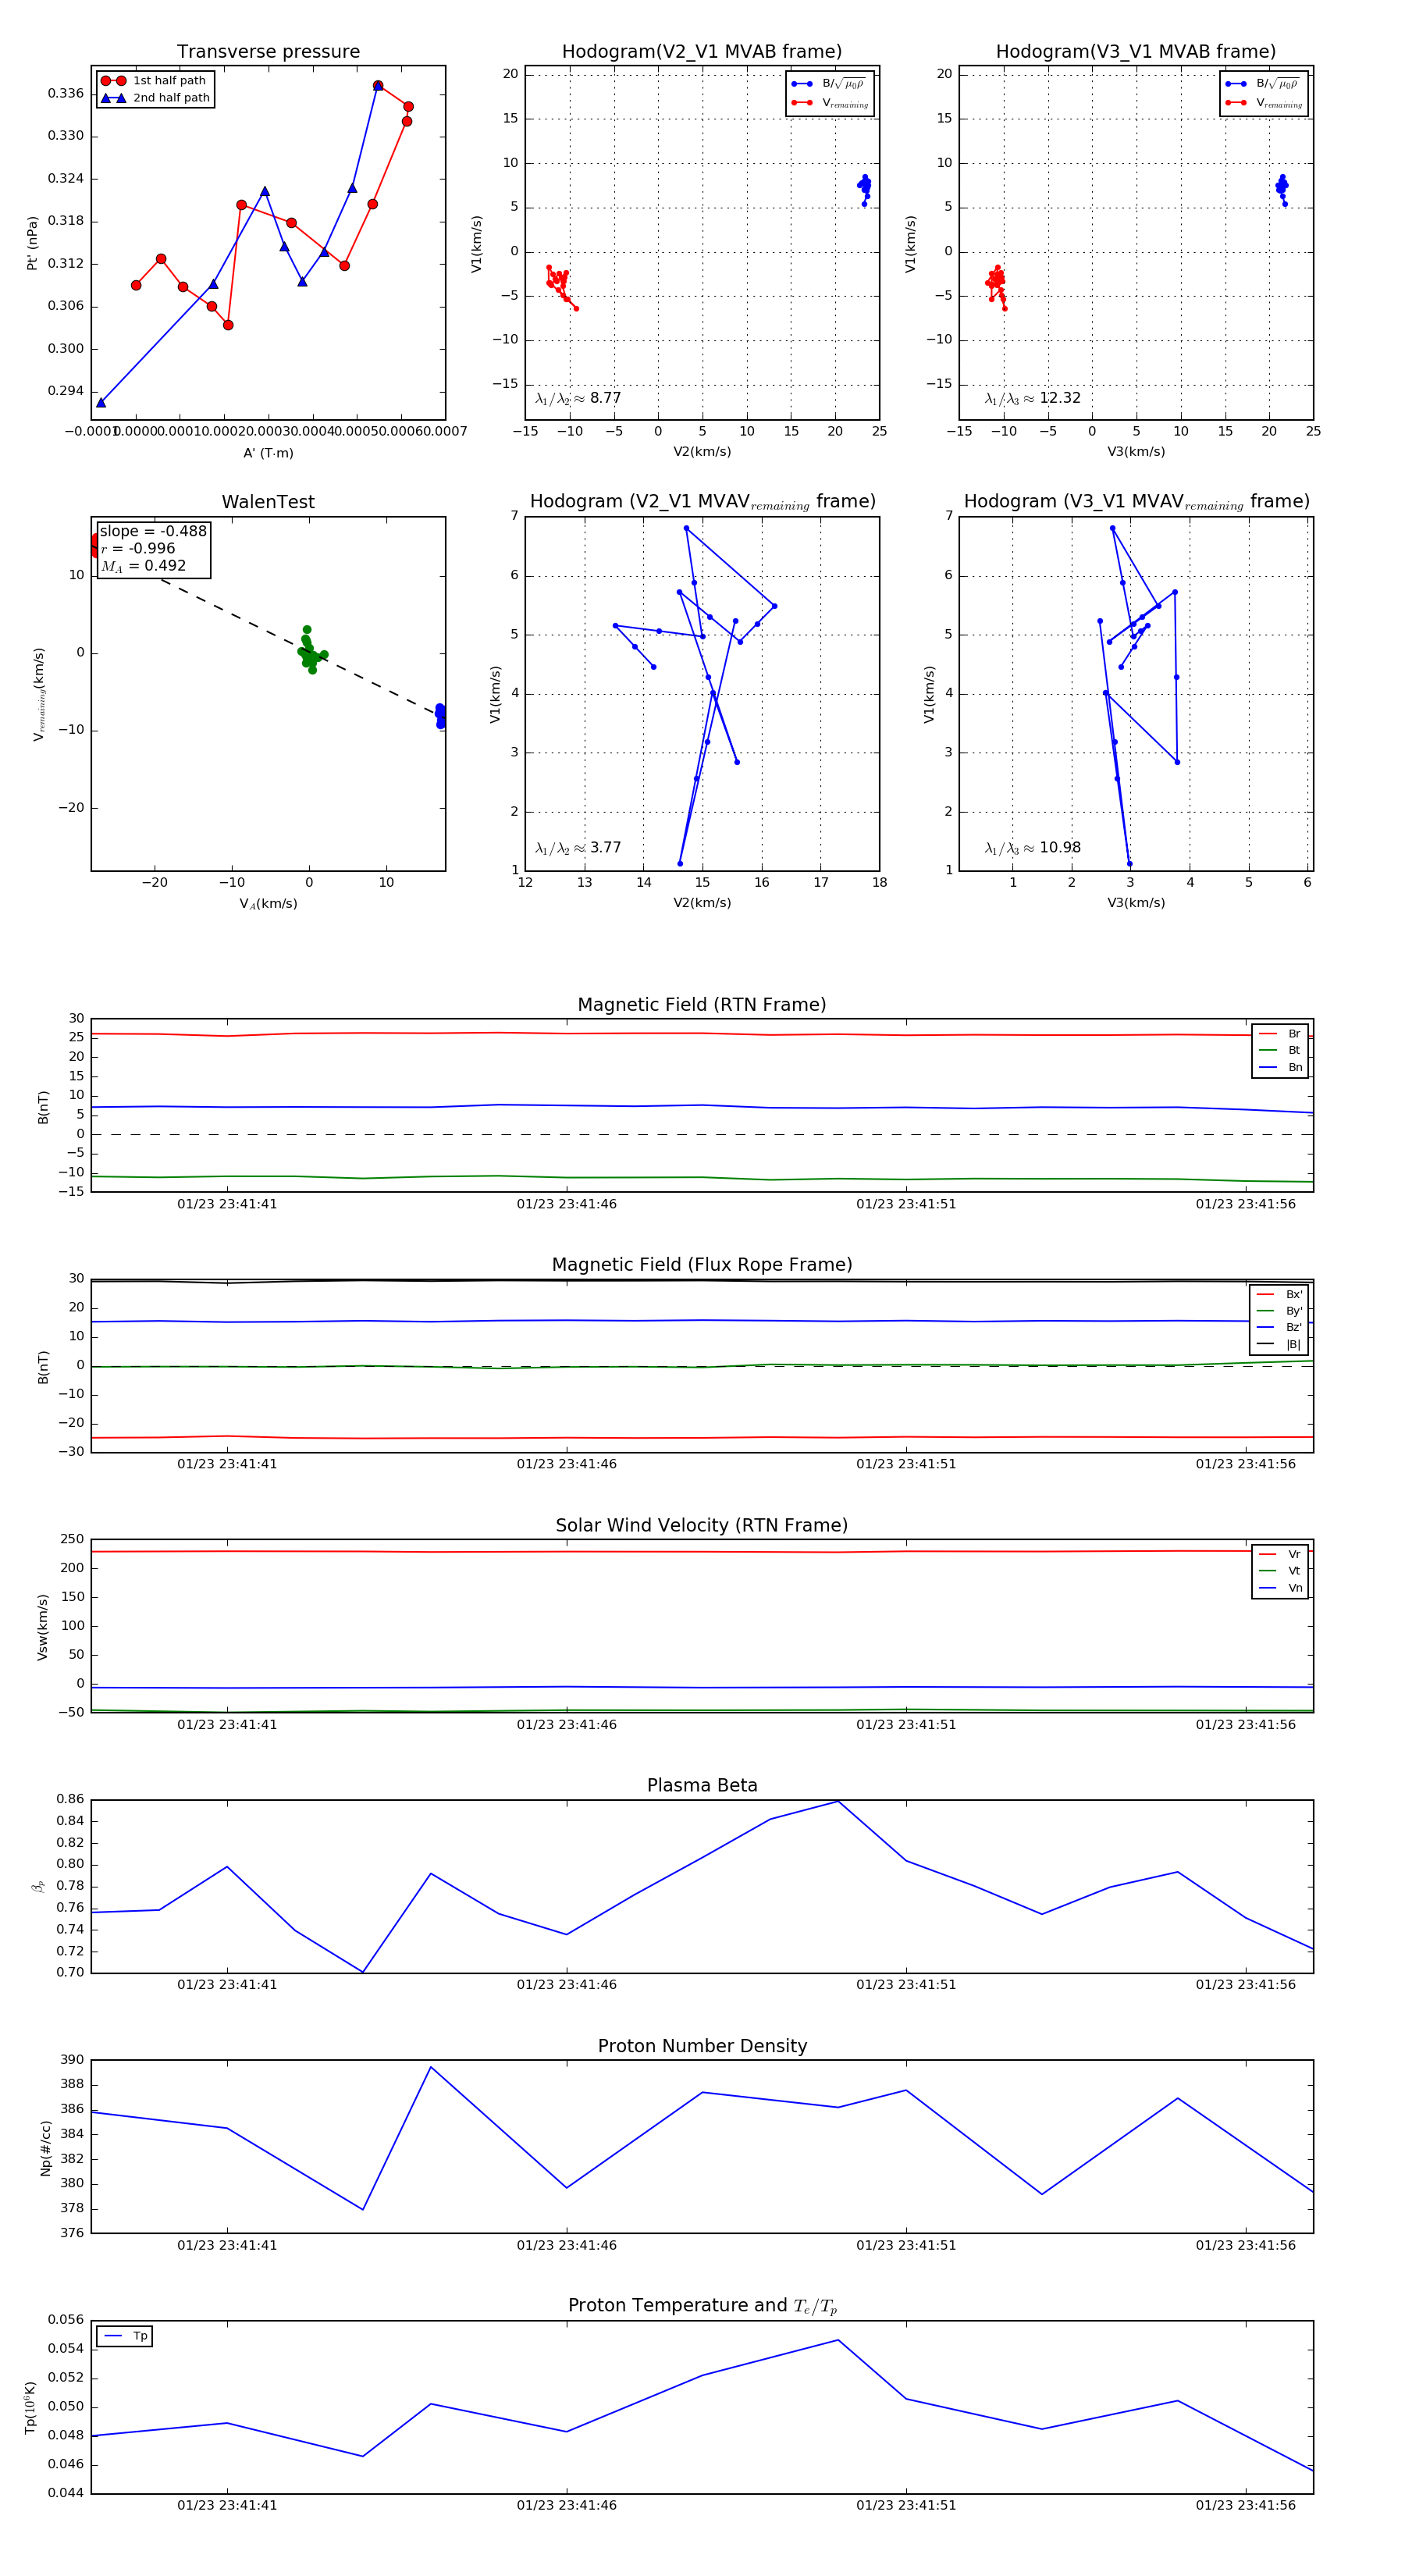The width and height of the screenshot is (1405, 2576).
Task: Click the "Transverse pressure" plot title
Action: click(x=268, y=52)
